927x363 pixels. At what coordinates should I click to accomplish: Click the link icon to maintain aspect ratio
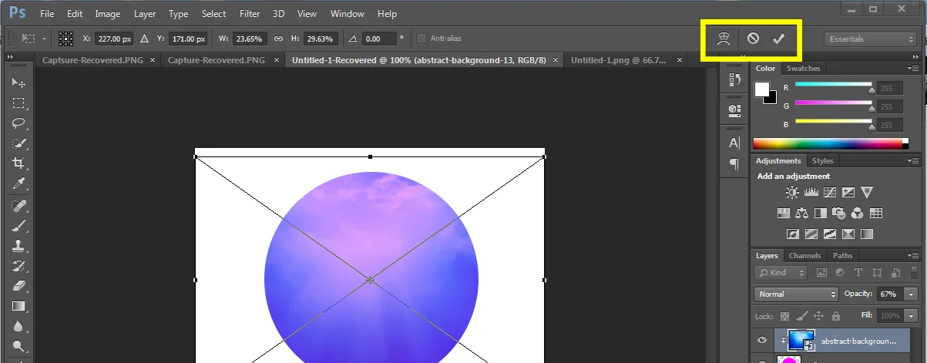(x=279, y=39)
